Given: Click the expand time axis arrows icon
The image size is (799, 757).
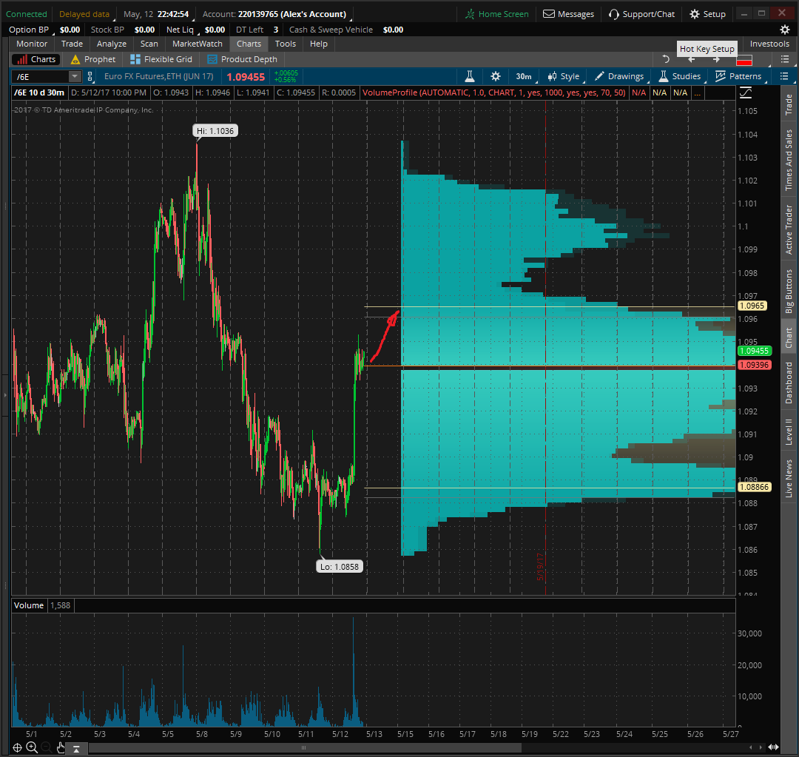Looking at the screenshot, I should [x=774, y=747].
